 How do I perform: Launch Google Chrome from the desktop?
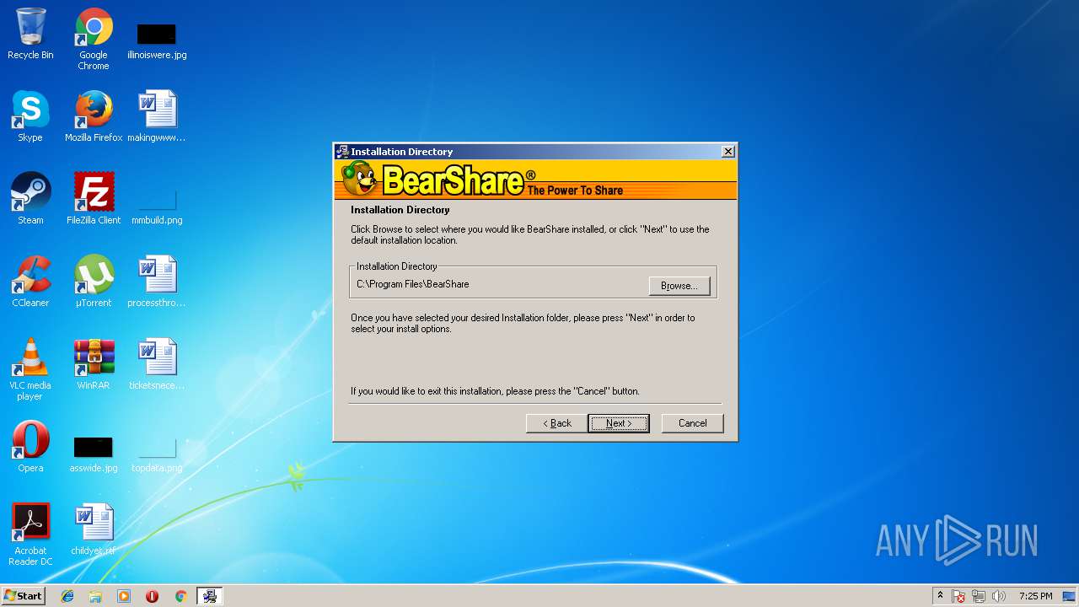point(94,39)
